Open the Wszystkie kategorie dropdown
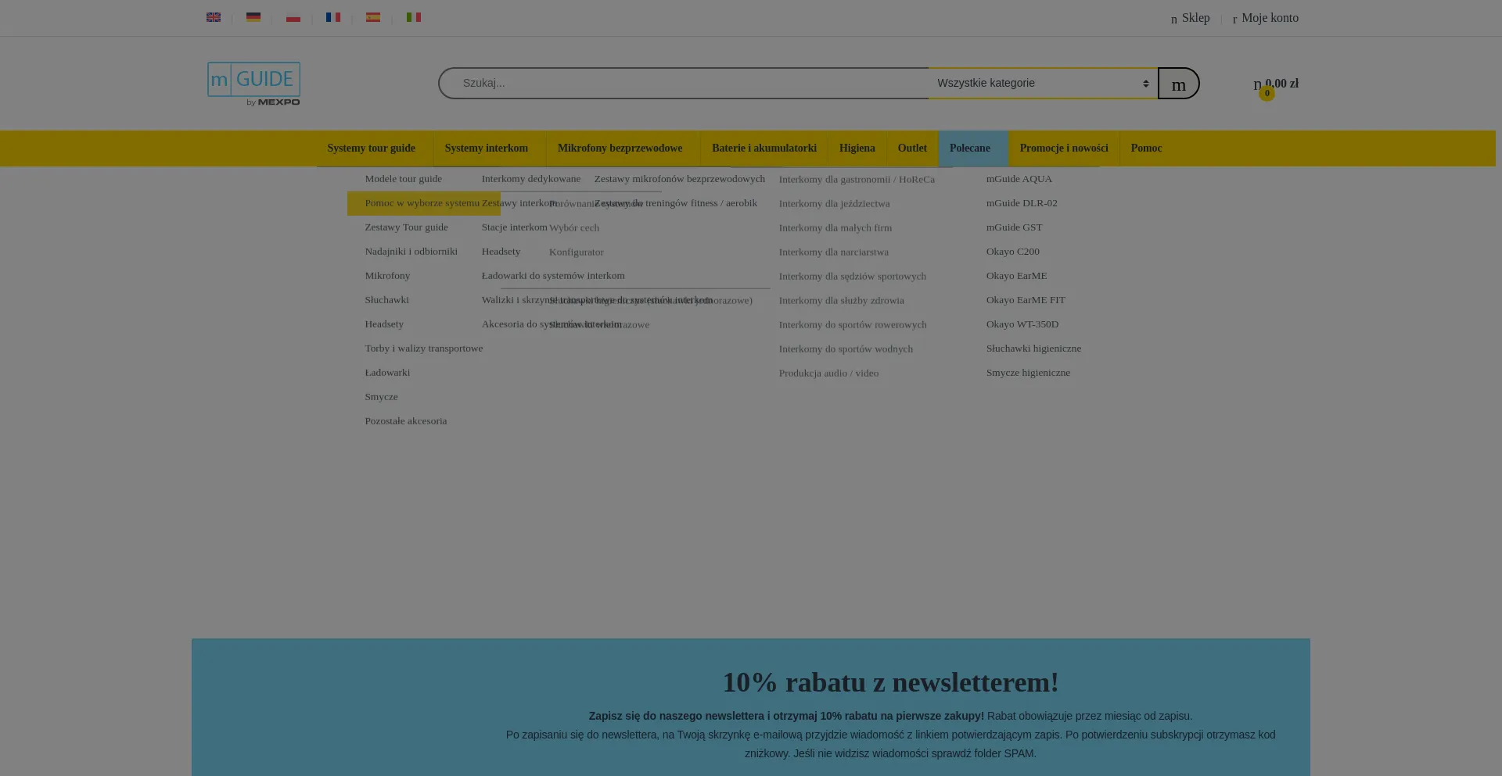1502x776 pixels. pyautogui.click(x=1042, y=84)
